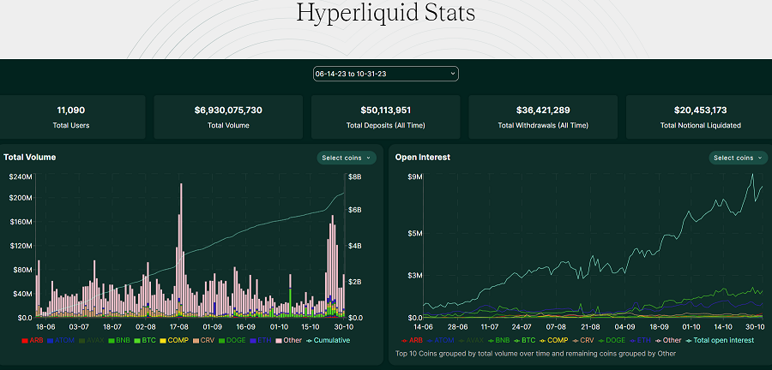Toggle Other line in Open Interest legend
Screen dimensions: 772x370
pyautogui.click(x=670, y=340)
